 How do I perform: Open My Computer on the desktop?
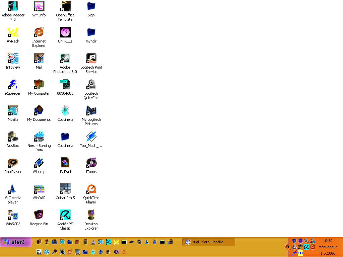[x=39, y=87]
